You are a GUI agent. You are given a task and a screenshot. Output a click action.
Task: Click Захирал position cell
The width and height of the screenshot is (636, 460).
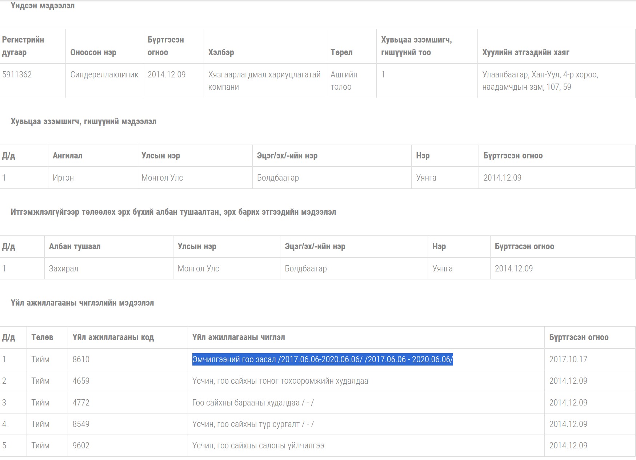(64, 269)
